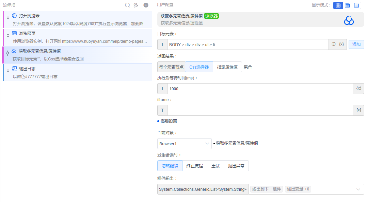
Task: Click the plus icon to add flow item
Action: (x=146, y=5)
